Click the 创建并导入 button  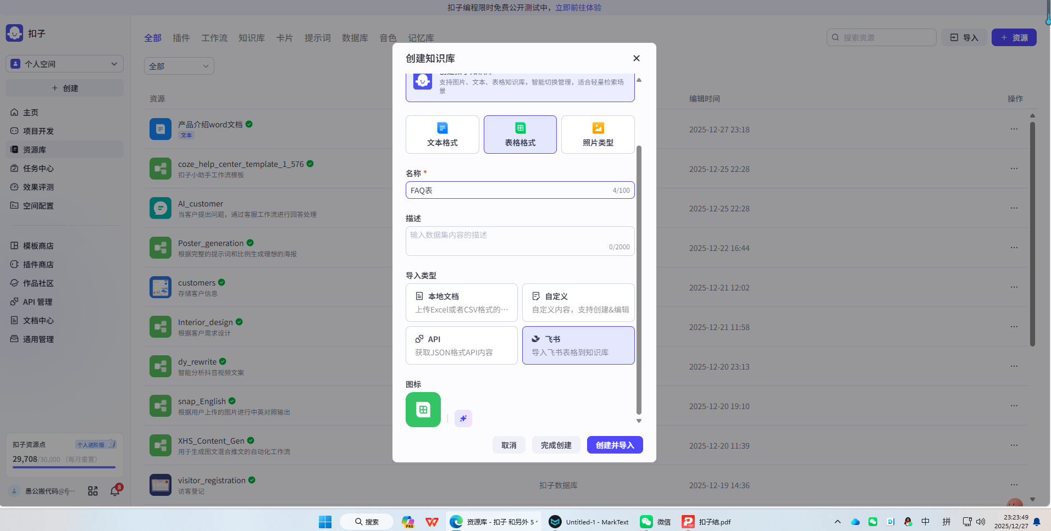[x=615, y=445]
